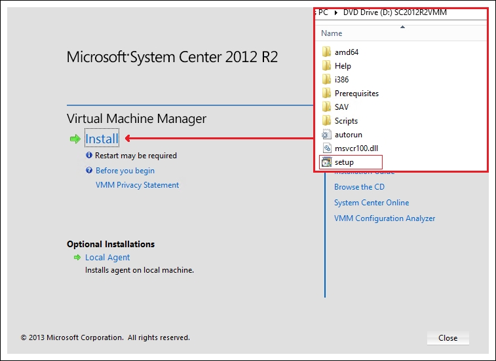Viewport: 496px width, 361px height.
Task: Open the System Center Online link
Action: coord(372,203)
